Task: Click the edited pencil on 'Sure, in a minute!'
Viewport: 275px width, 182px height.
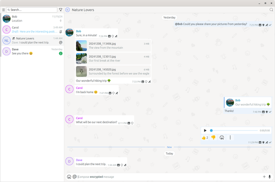Action: point(116,36)
